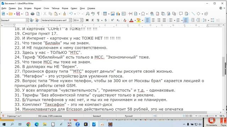Apply the red font color swatch

(131, 20)
